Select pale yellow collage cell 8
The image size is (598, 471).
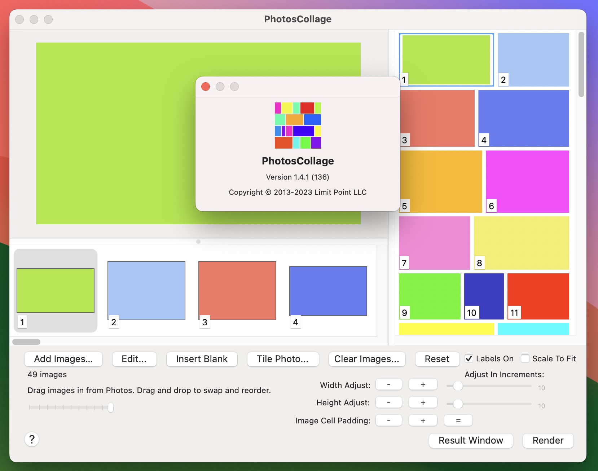(x=522, y=243)
